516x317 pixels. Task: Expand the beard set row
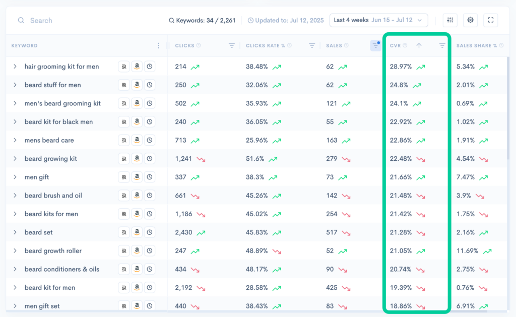(15, 232)
